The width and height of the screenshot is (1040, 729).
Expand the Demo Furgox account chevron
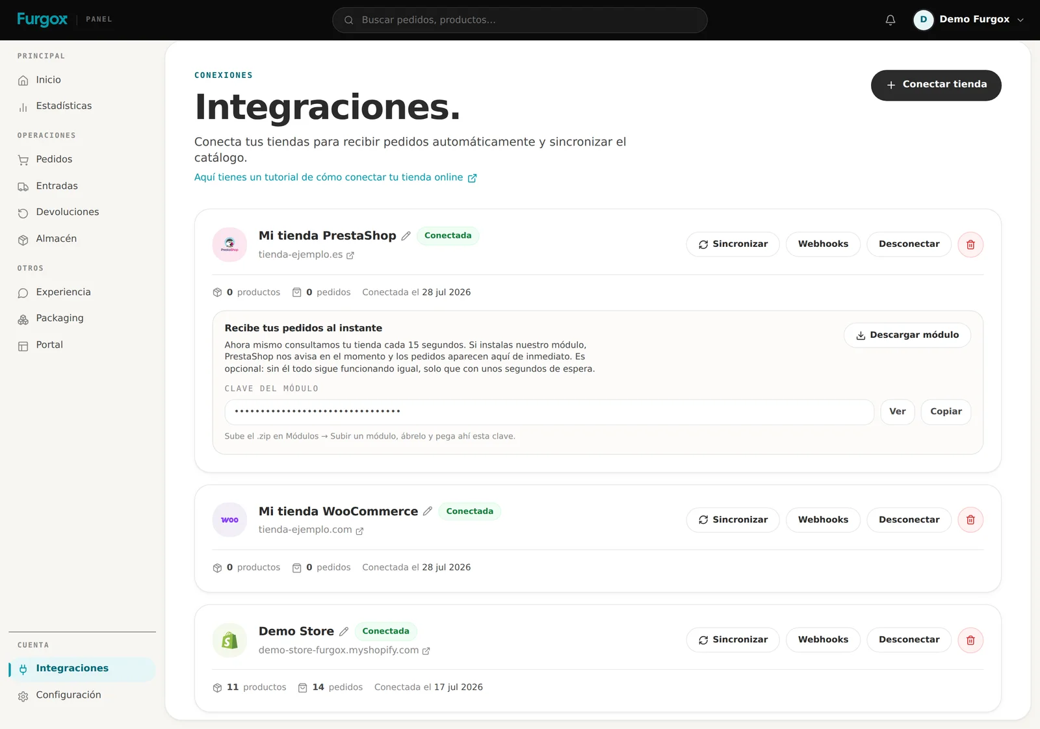[x=1020, y=20]
